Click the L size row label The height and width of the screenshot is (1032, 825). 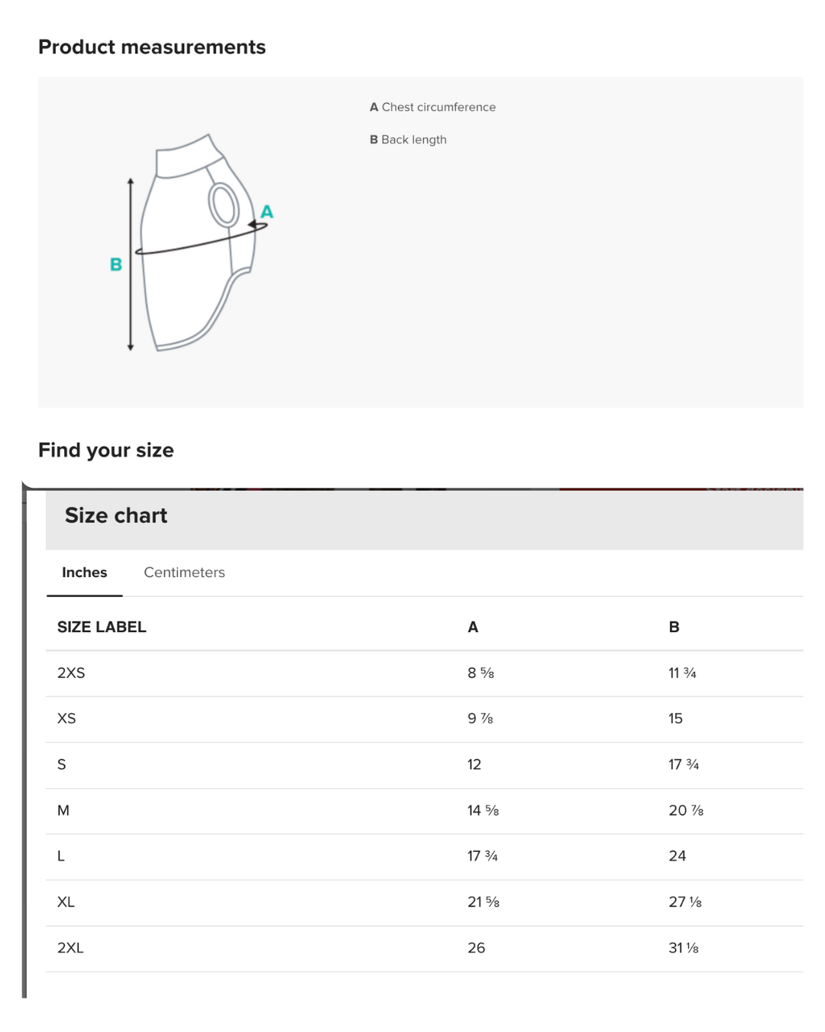[61, 856]
